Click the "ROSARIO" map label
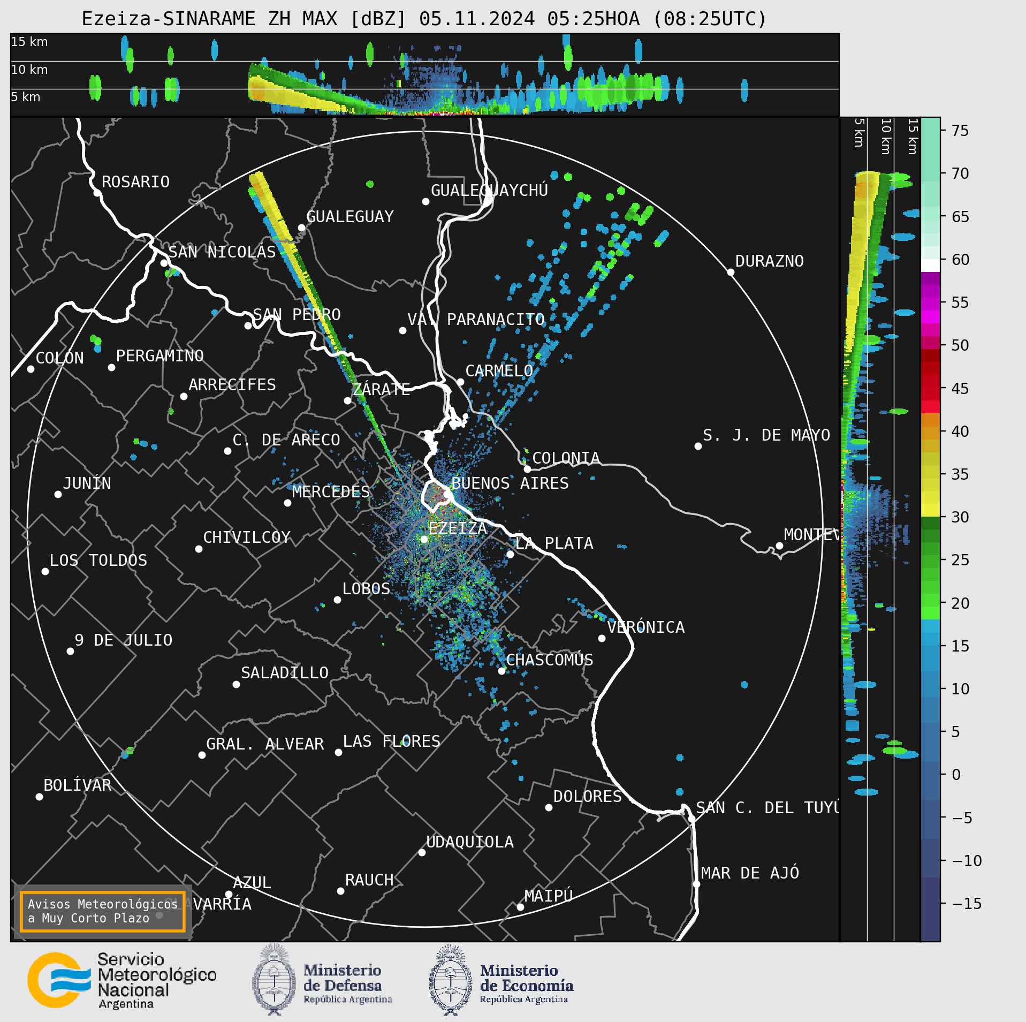 pyautogui.click(x=135, y=182)
